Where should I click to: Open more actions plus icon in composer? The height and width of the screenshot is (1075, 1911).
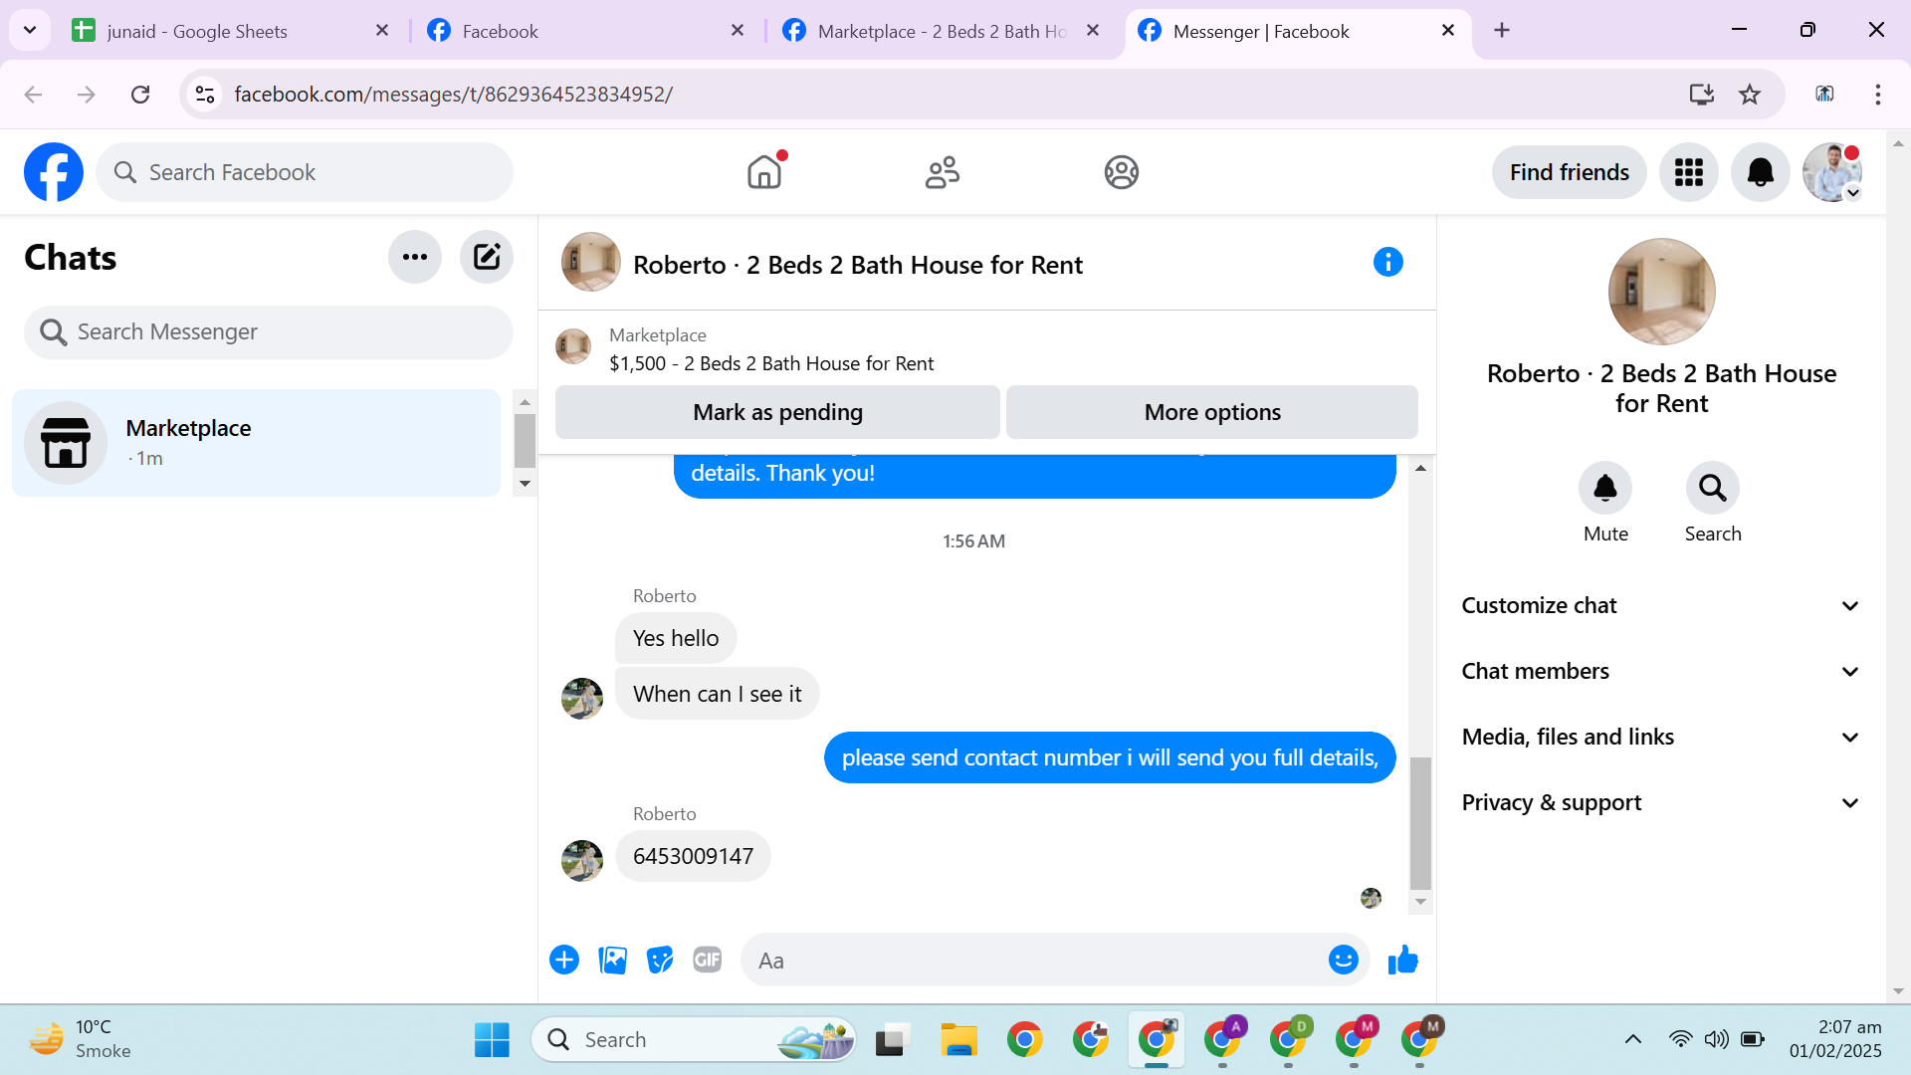click(x=564, y=960)
